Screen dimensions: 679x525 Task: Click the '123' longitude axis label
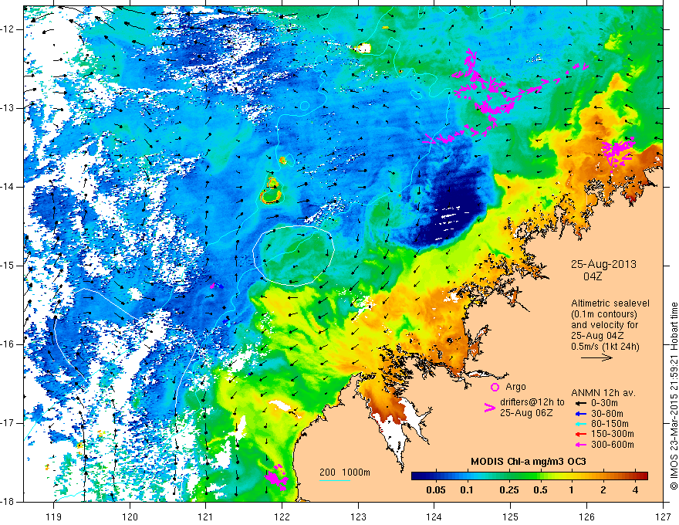[x=358, y=517]
